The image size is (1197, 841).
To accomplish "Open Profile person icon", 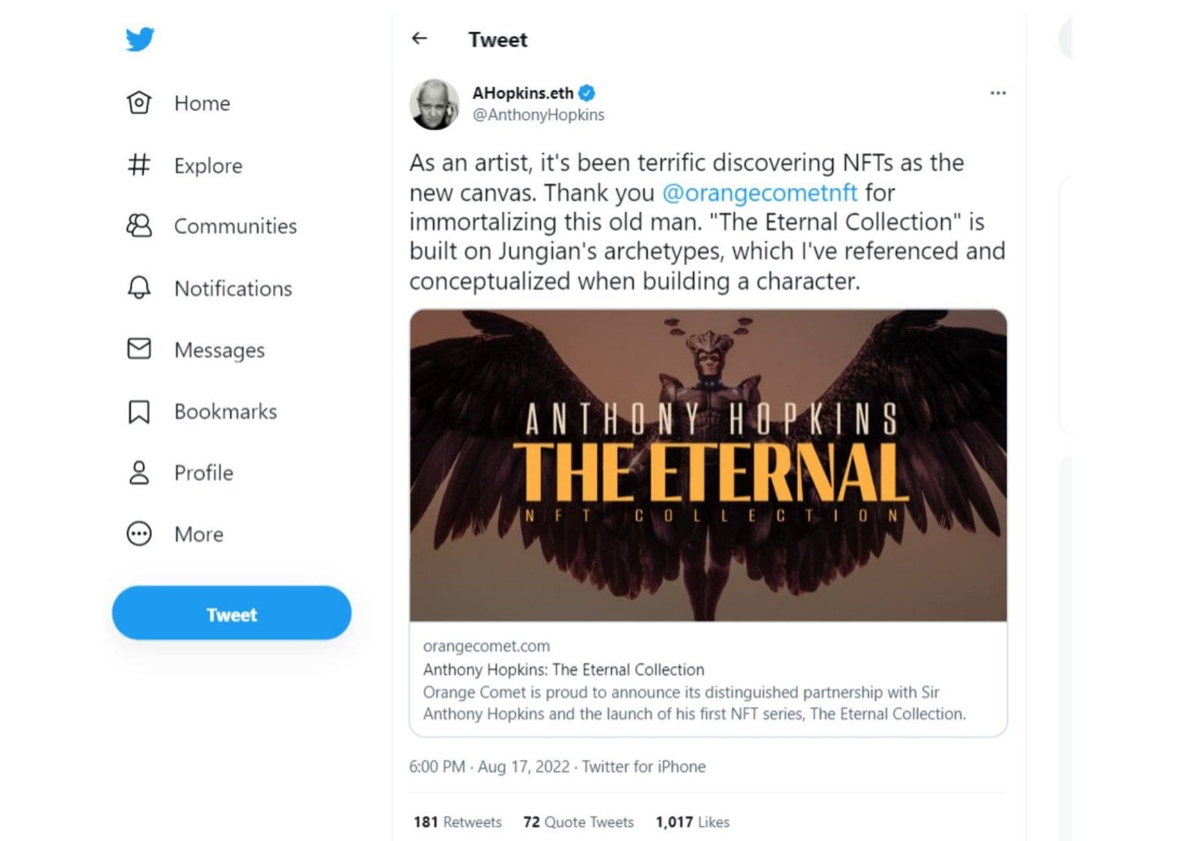I will pyautogui.click(x=139, y=473).
